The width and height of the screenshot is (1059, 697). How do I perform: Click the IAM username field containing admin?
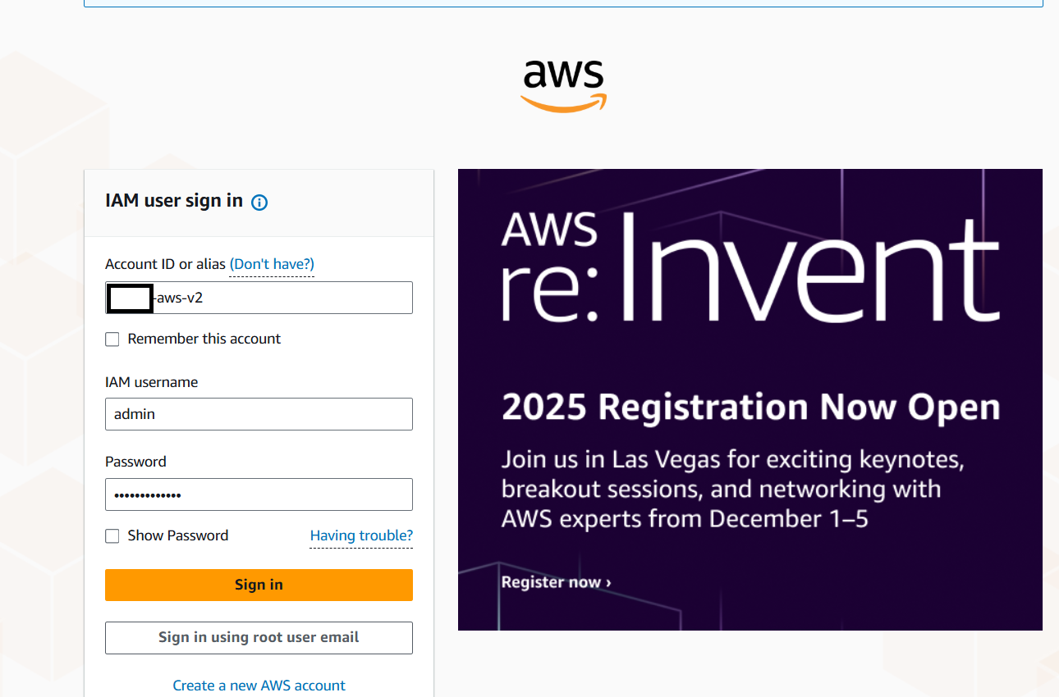pyautogui.click(x=259, y=414)
